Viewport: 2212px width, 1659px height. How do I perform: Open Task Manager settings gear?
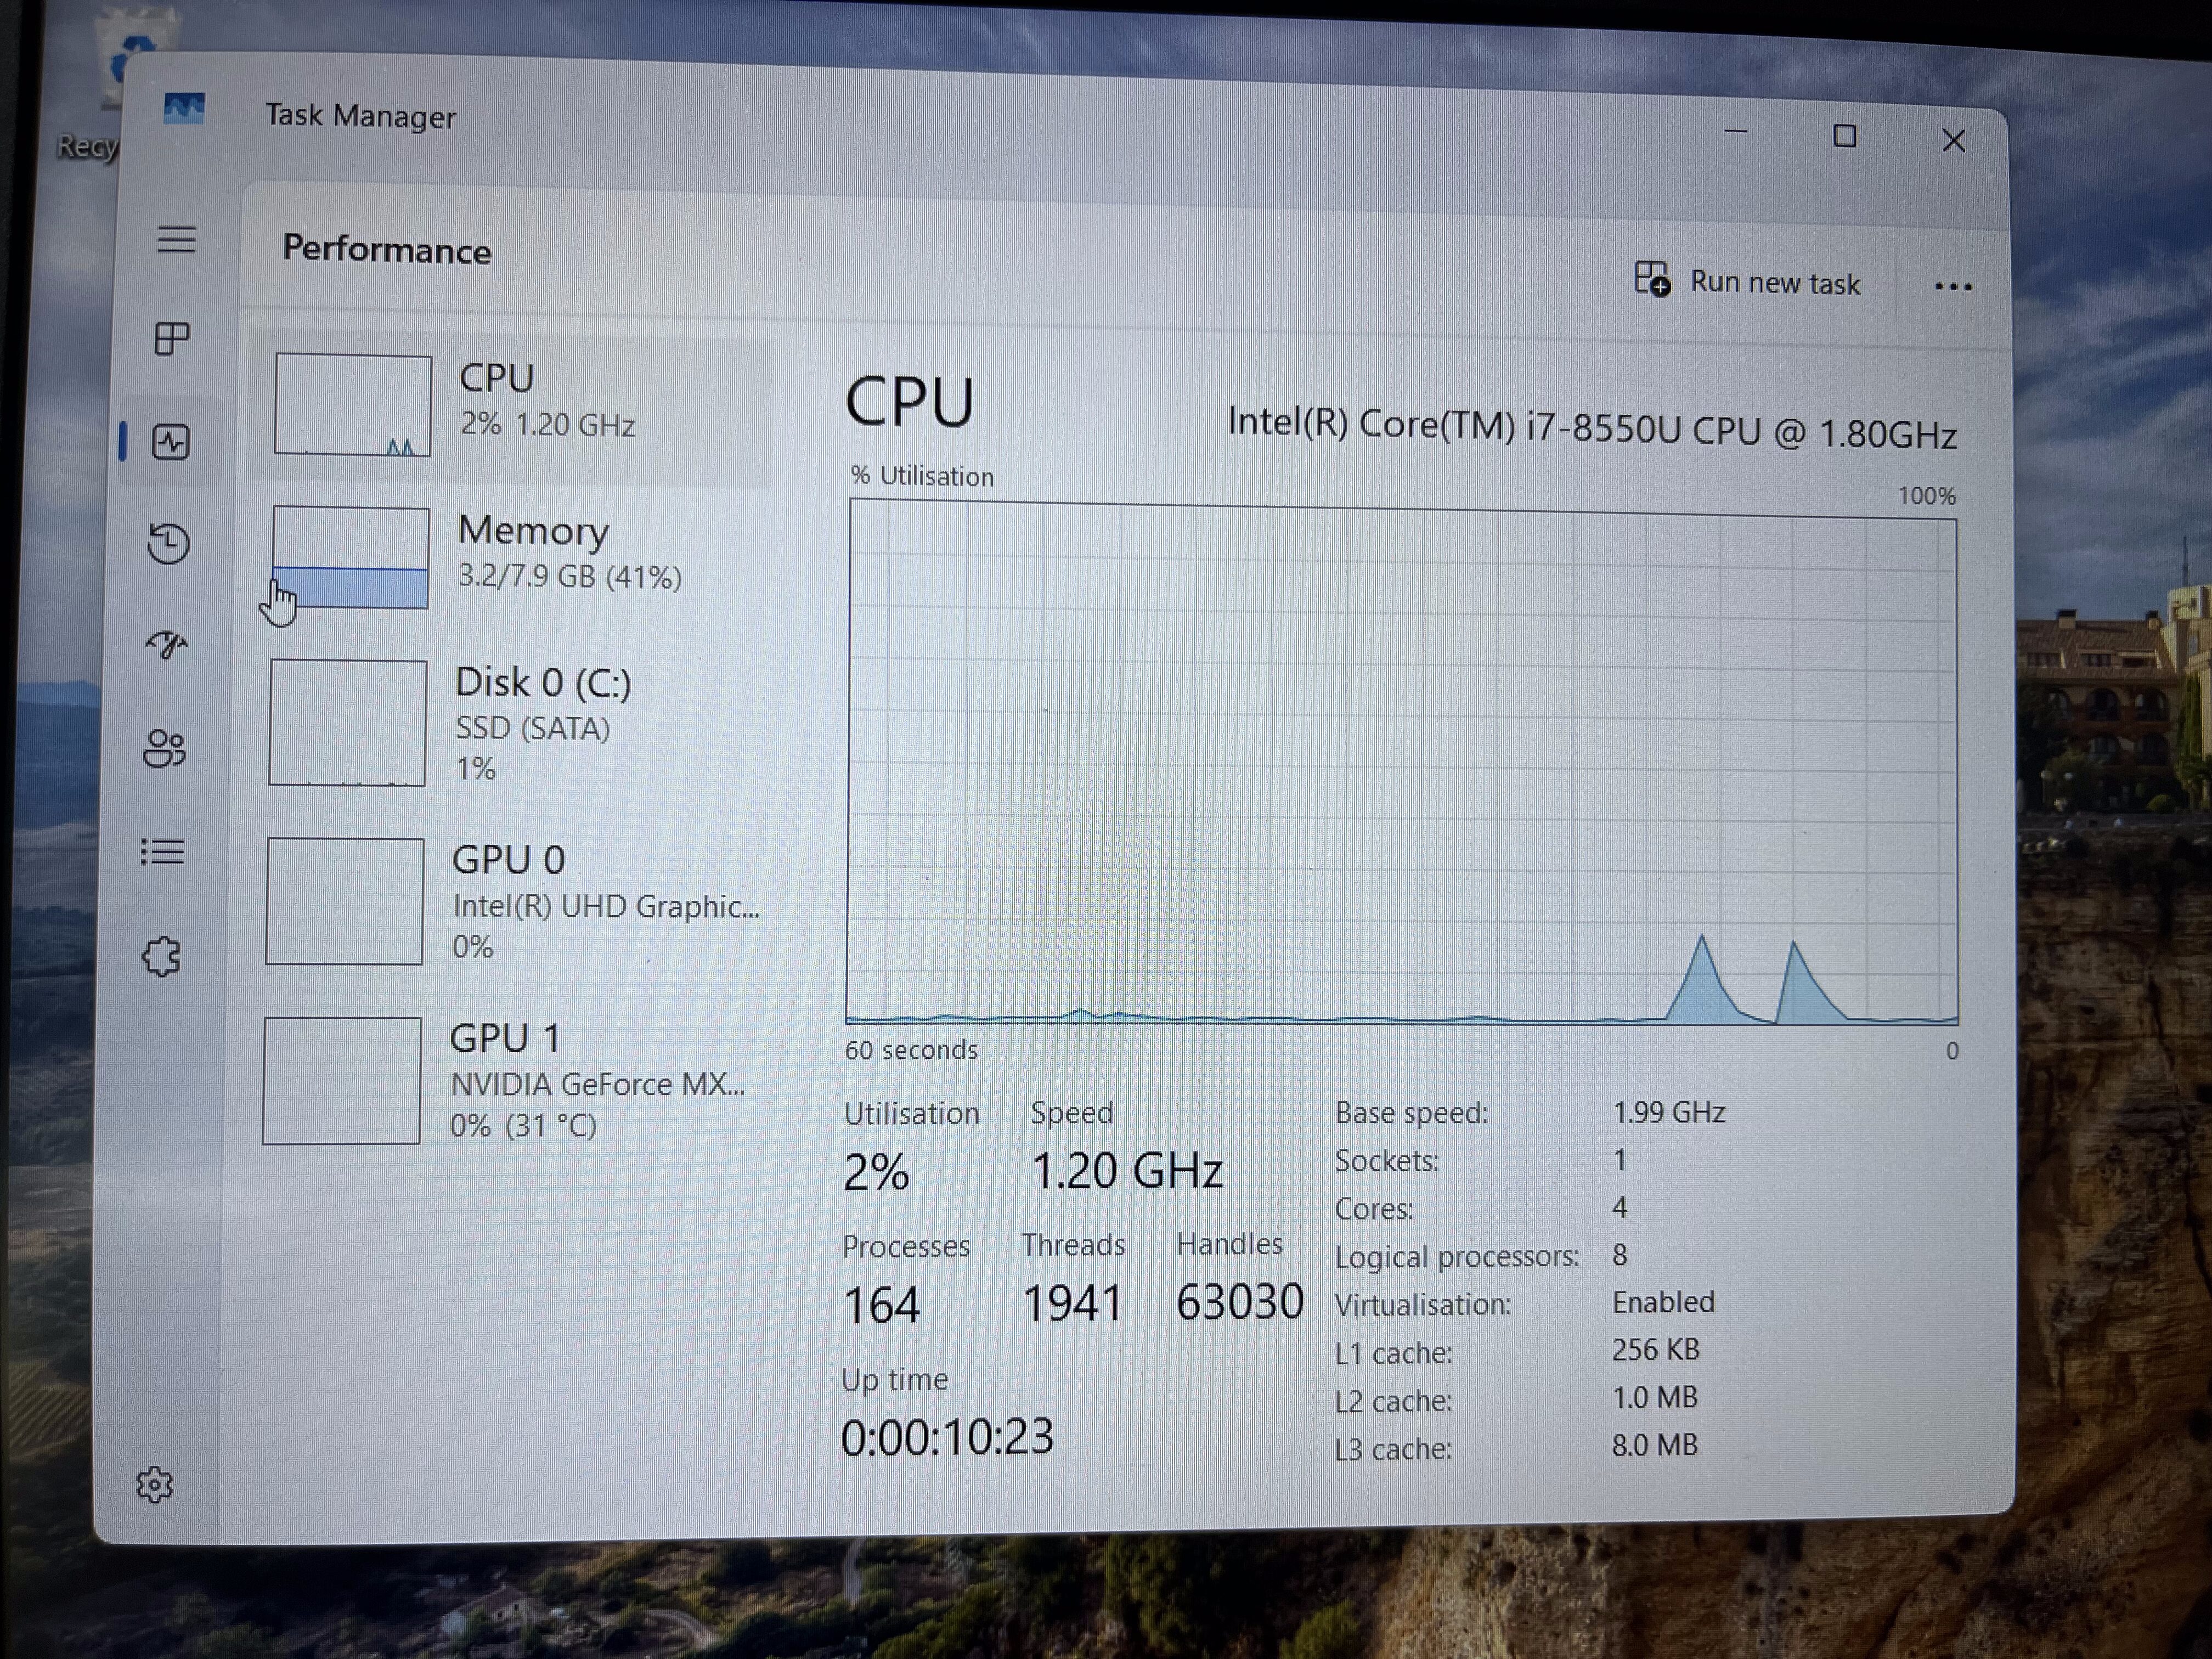[154, 1485]
